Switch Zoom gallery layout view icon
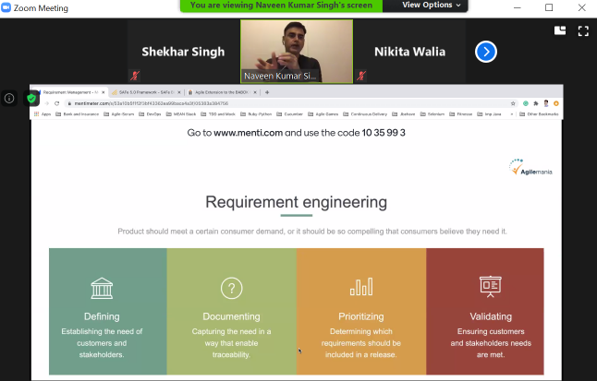Image resolution: width=597 pixels, height=381 pixels. pos(560,30)
